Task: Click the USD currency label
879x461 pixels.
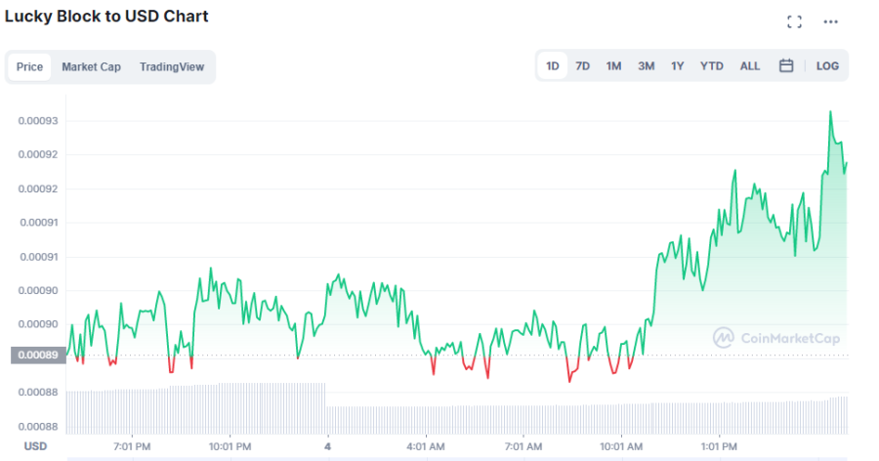Action: tap(35, 446)
